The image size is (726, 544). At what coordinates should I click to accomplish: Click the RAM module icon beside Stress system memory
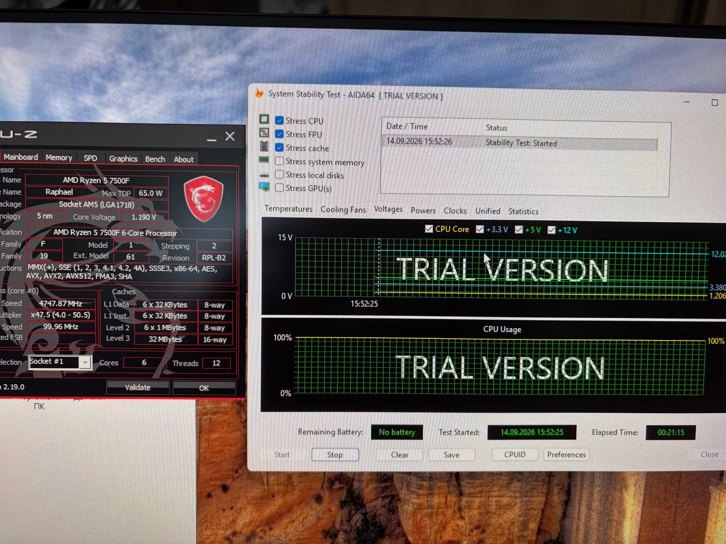[264, 160]
